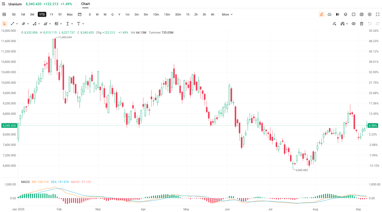Open the date range calendar picker

coord(80,14)
